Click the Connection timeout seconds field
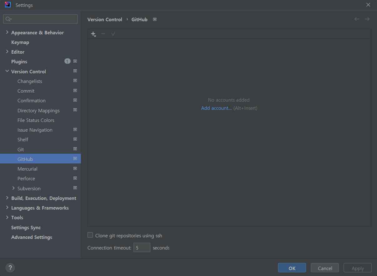 (x=142, y=247)
